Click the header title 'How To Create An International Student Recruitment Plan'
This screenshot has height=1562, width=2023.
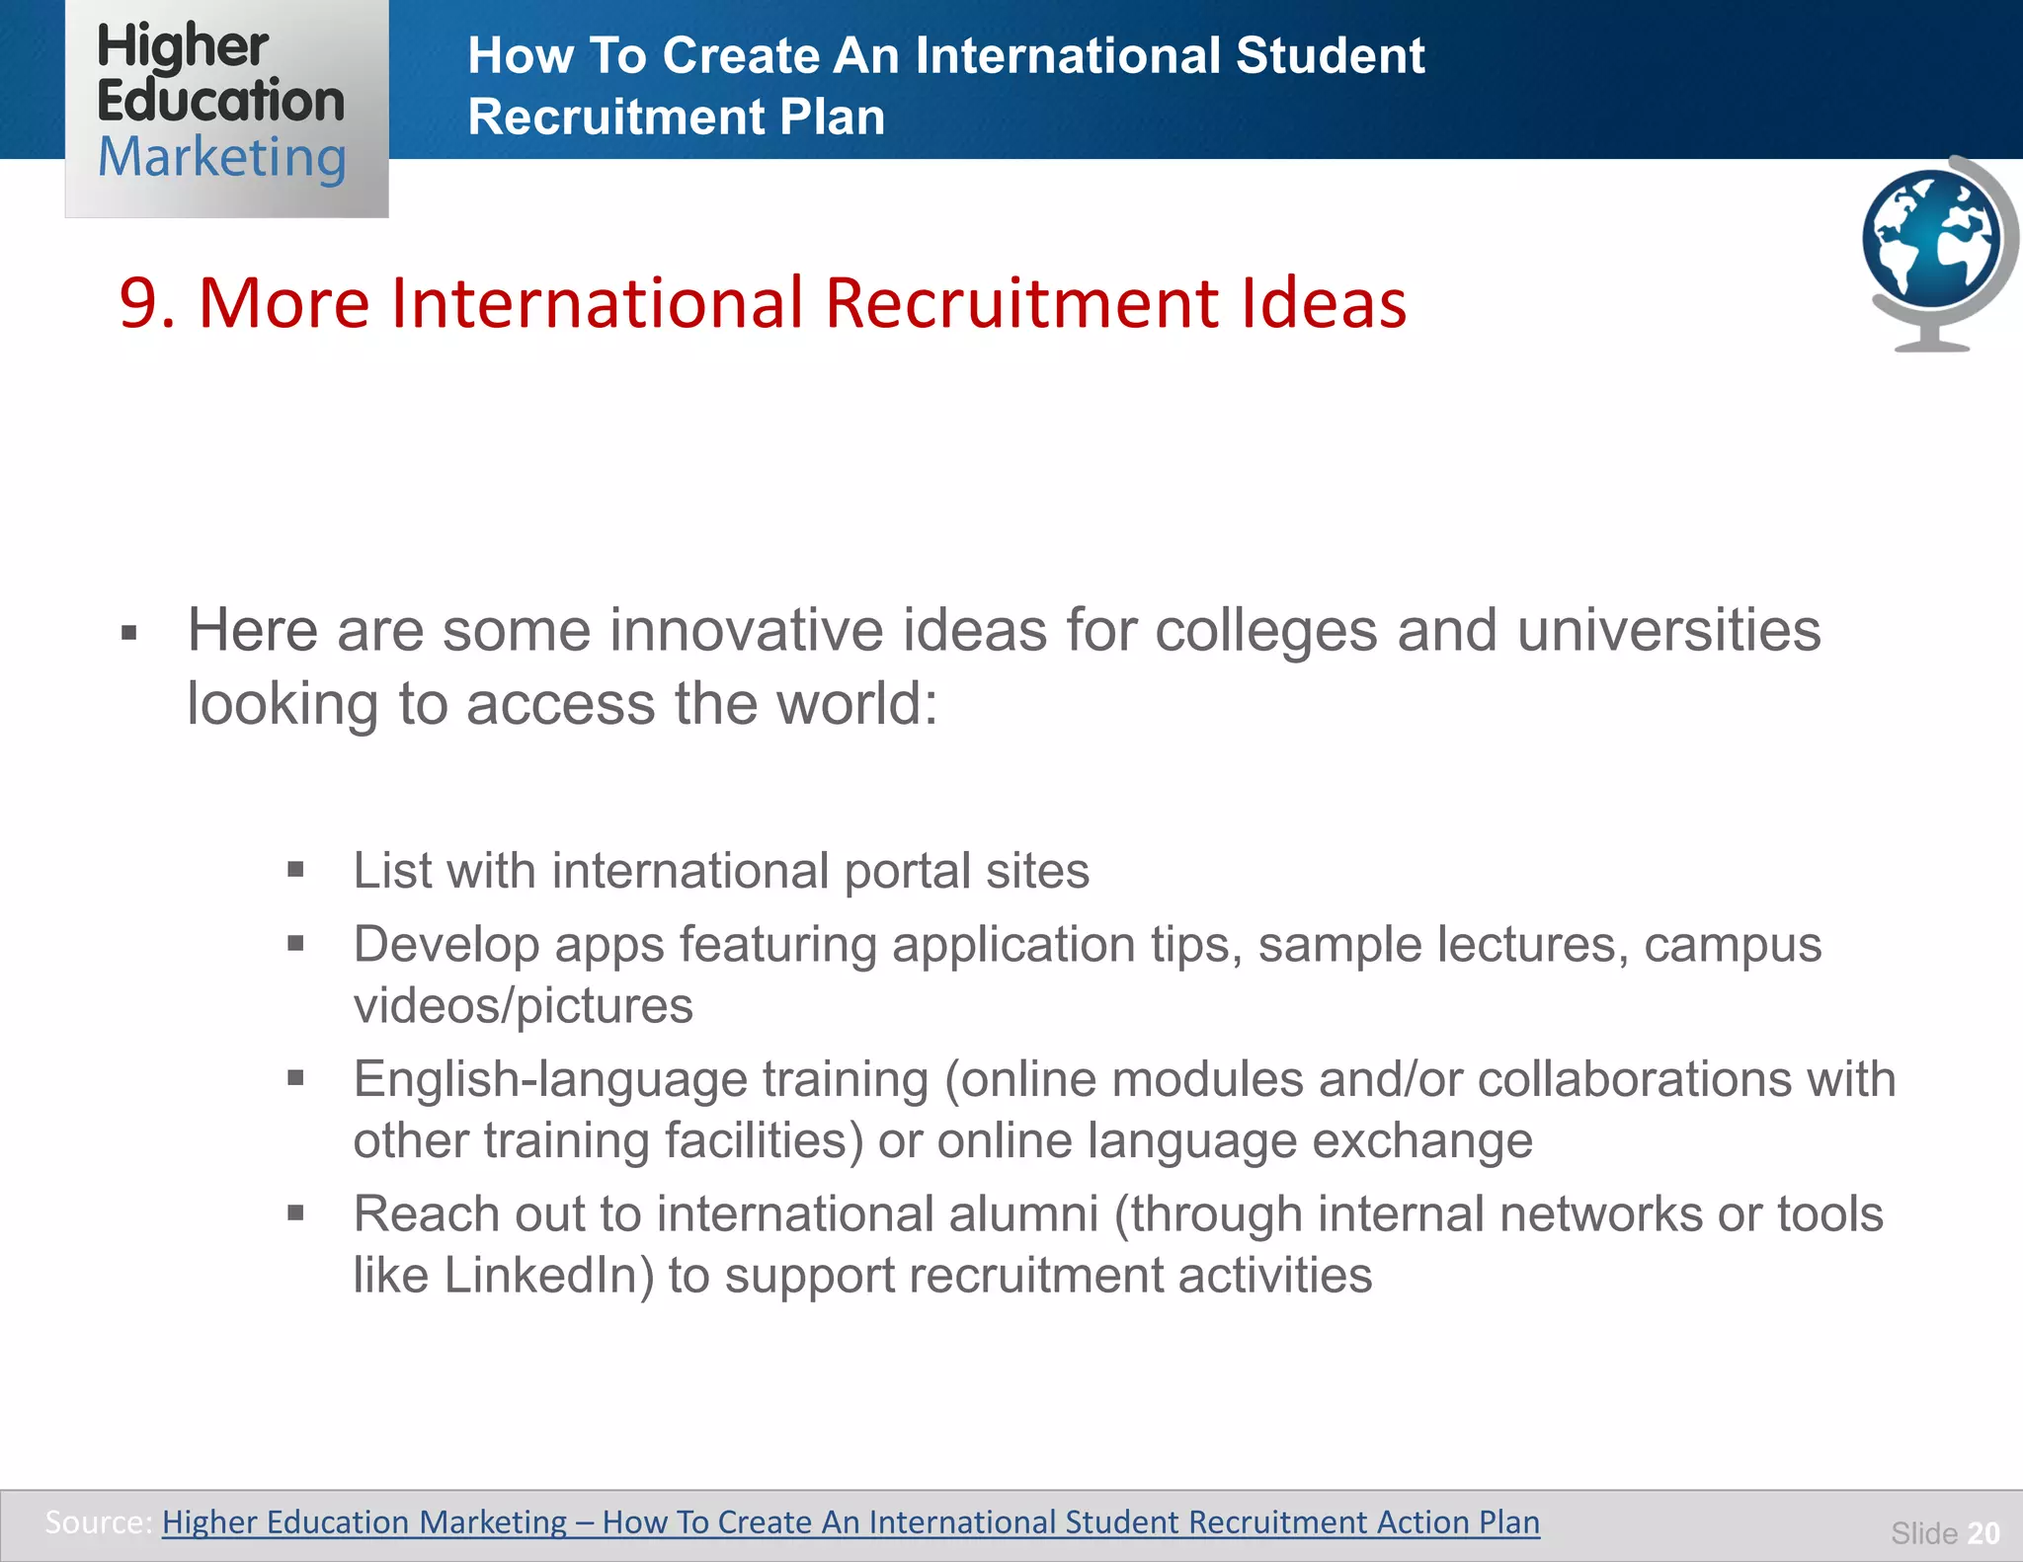945,86
